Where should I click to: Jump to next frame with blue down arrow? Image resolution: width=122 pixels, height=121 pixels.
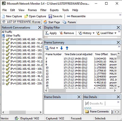coord(62,48)
